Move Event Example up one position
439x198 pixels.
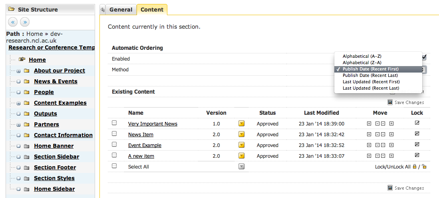(x=383, y=145)
